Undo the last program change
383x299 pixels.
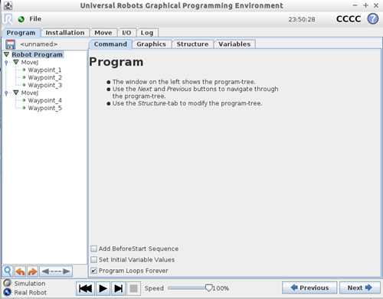click(x=20, y=271)
